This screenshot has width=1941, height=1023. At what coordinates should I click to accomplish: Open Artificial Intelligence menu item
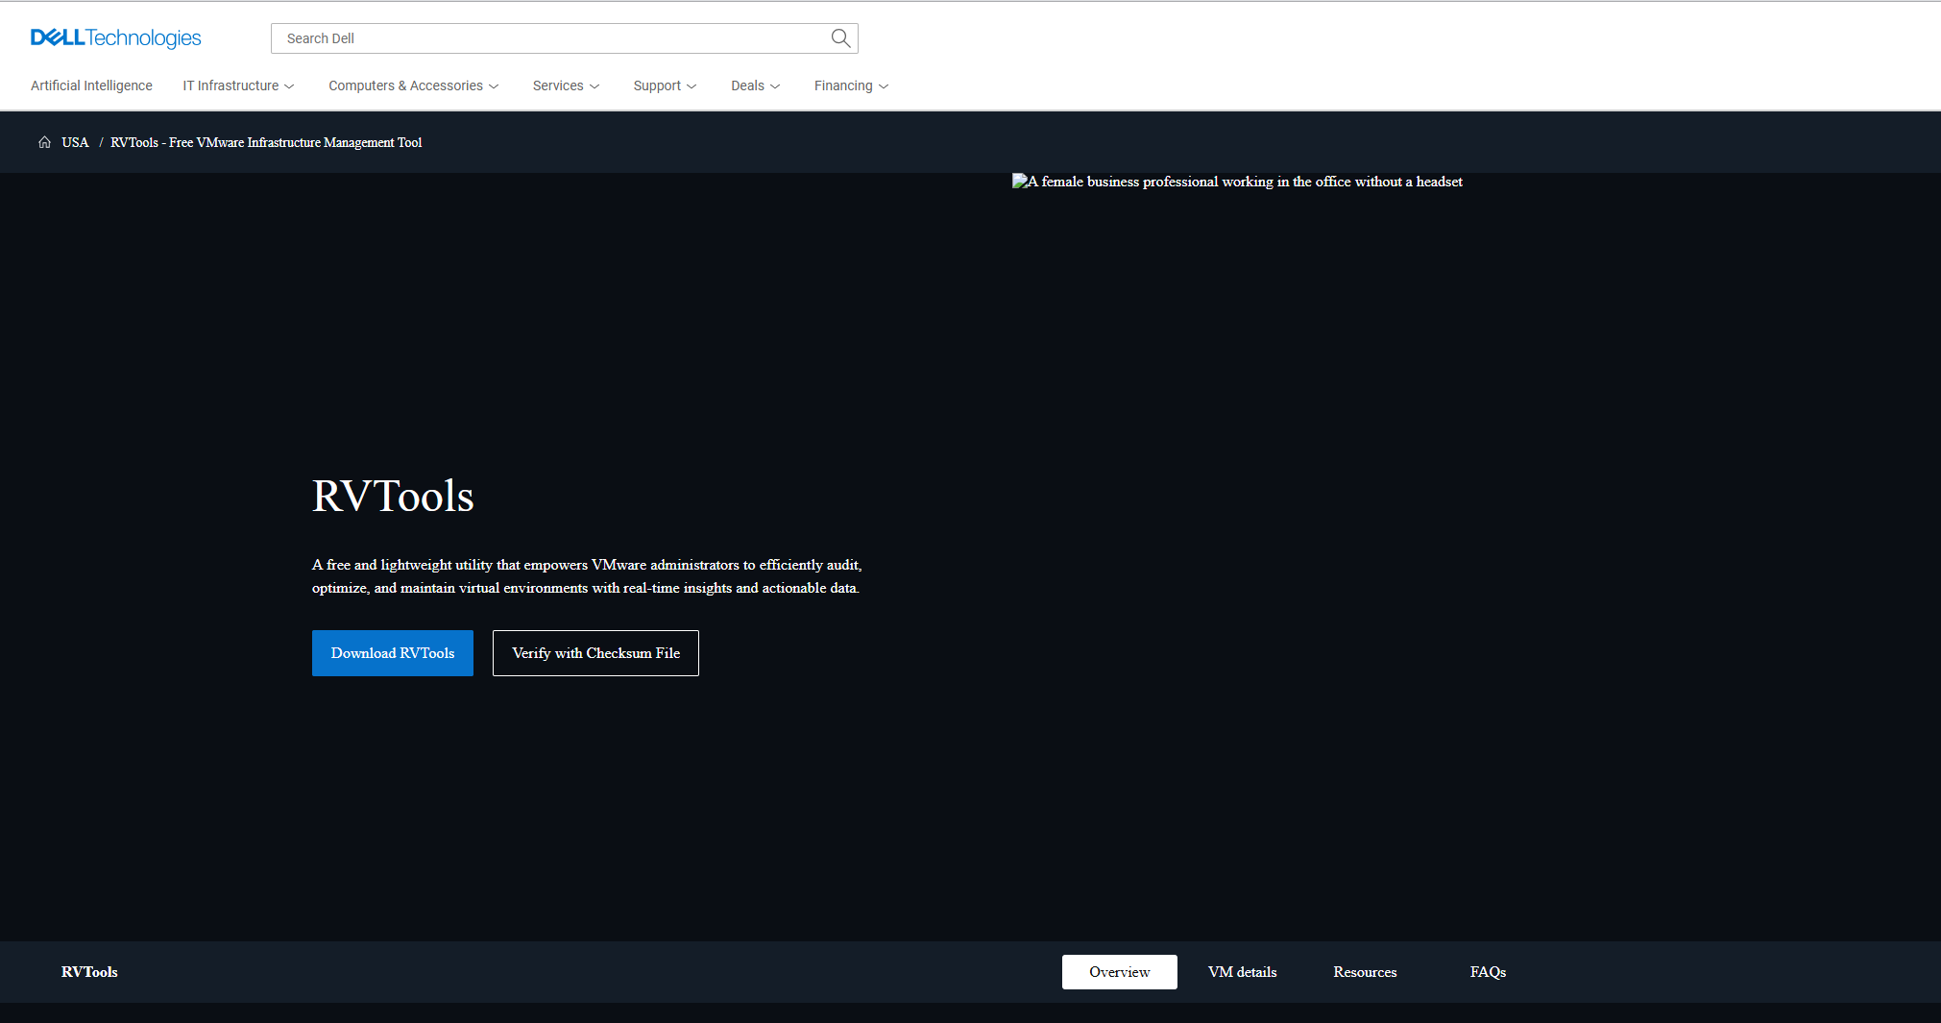[91, 85]
